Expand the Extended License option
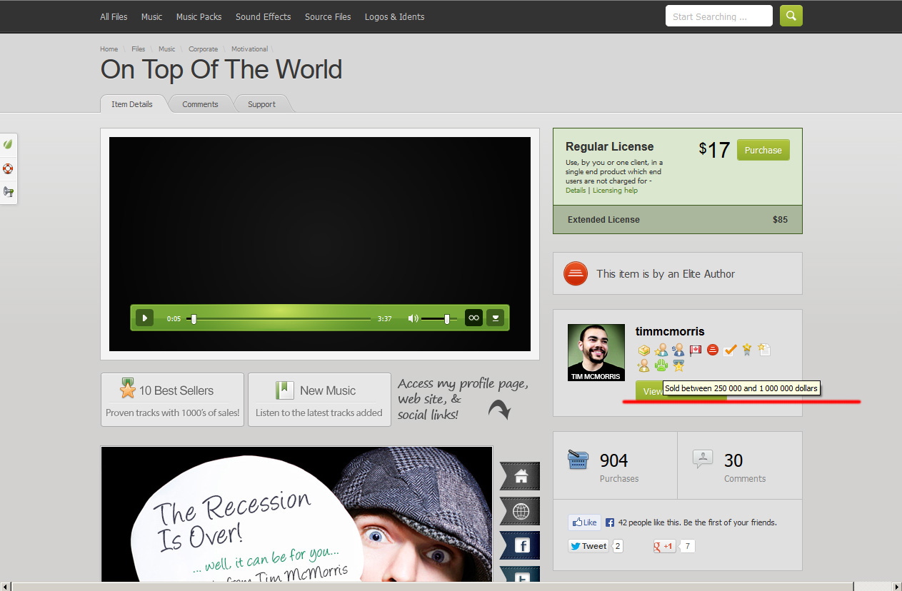Screen dimensions: 902x591 coord(677,220)
